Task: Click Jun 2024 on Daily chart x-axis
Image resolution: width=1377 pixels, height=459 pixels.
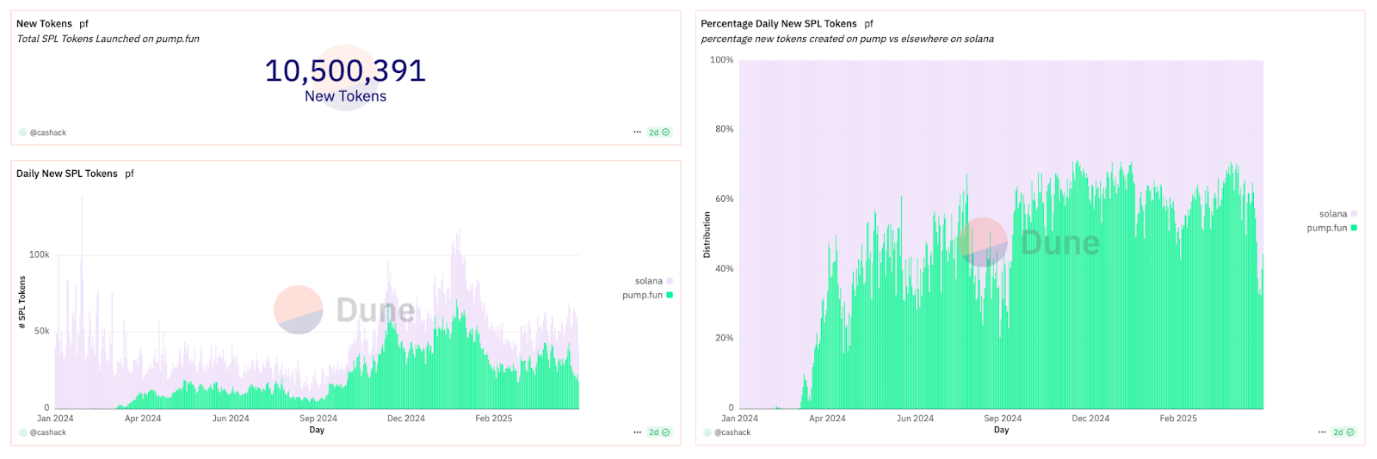Action: pyautogui.click(x=231, y=419)
